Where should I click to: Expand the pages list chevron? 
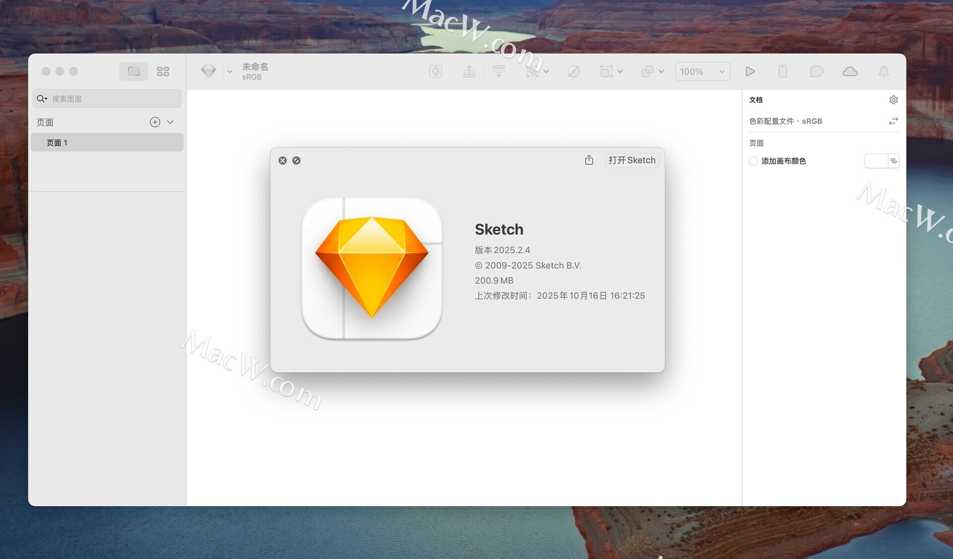170,122
